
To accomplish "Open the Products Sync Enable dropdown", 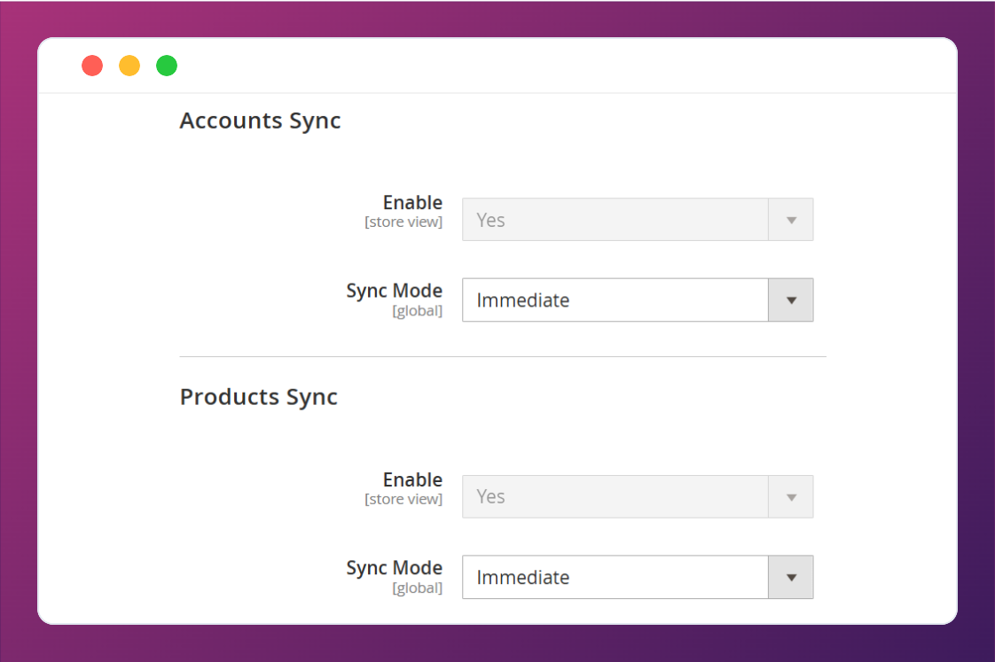I will [638, 496].
